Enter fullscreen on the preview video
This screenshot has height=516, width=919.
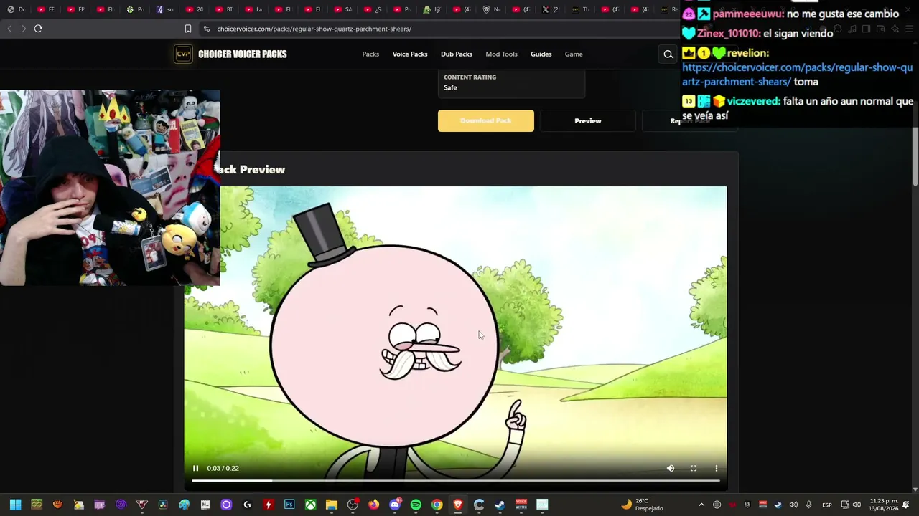pos(694,468)
